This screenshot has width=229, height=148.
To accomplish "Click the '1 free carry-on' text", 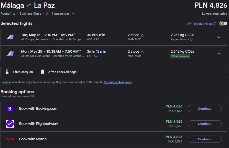I will [22, 72].
